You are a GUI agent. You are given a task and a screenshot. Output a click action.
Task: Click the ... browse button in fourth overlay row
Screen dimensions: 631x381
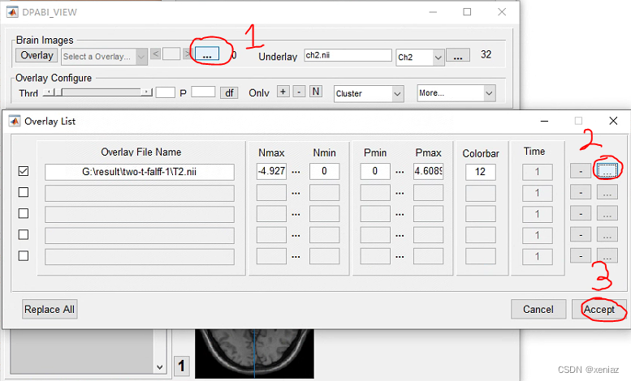coord(607,234)
